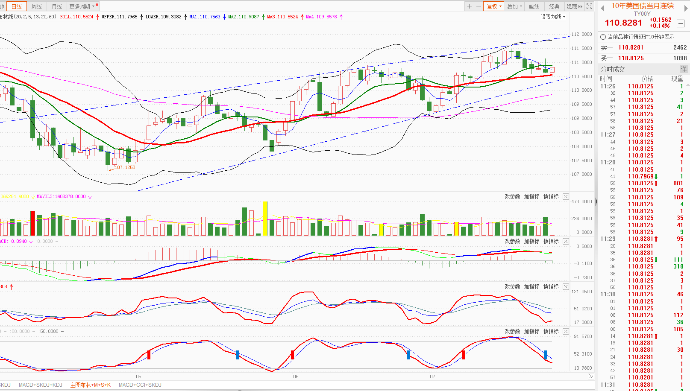This screenshot has height=391, width=690.
Task: Toggle 经典 classic chart mode
Action: coord(554,6)
